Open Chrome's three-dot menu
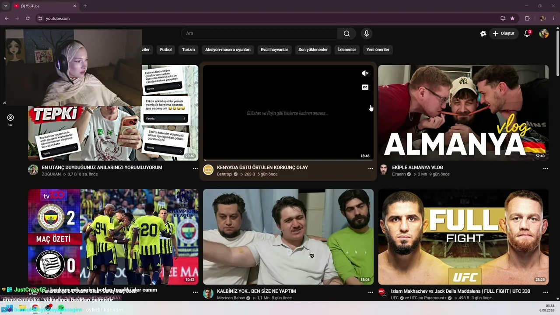Image resolution: width=560 pixels, height=315 pixels. coord(553,18)
